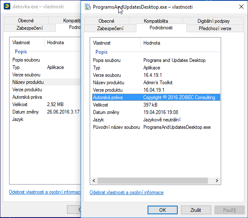The height and width of the screenshot is (218, 248).
Task: Click Odebrat vlastnosti link in ProgramsAndUpdatesDesktop window
Action: tap(126, 192)
